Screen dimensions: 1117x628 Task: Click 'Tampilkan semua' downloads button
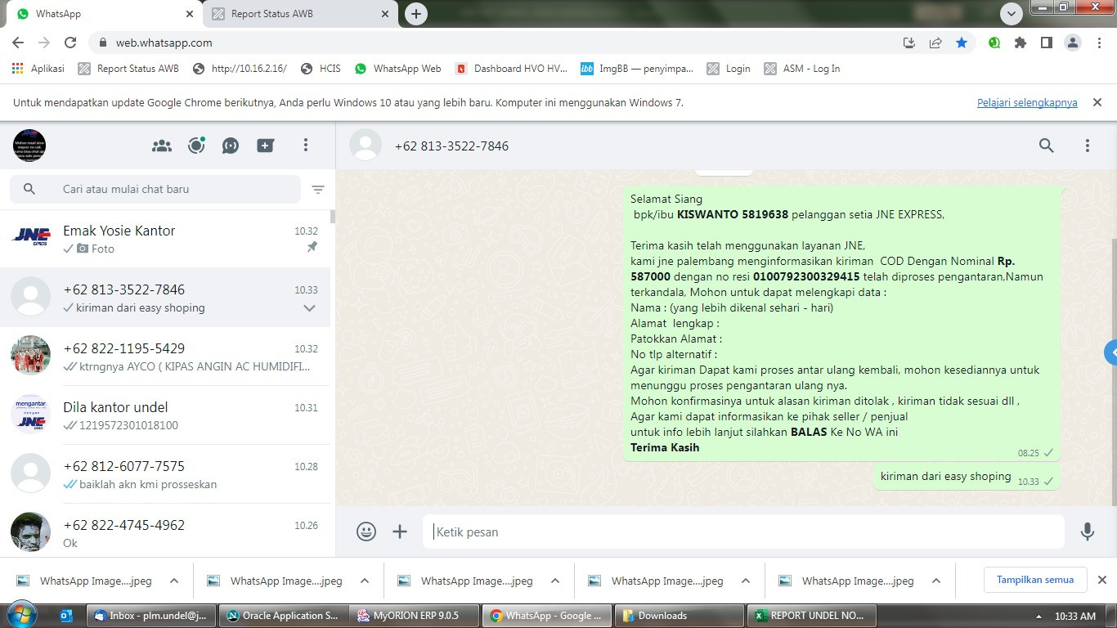point(1035,580)
